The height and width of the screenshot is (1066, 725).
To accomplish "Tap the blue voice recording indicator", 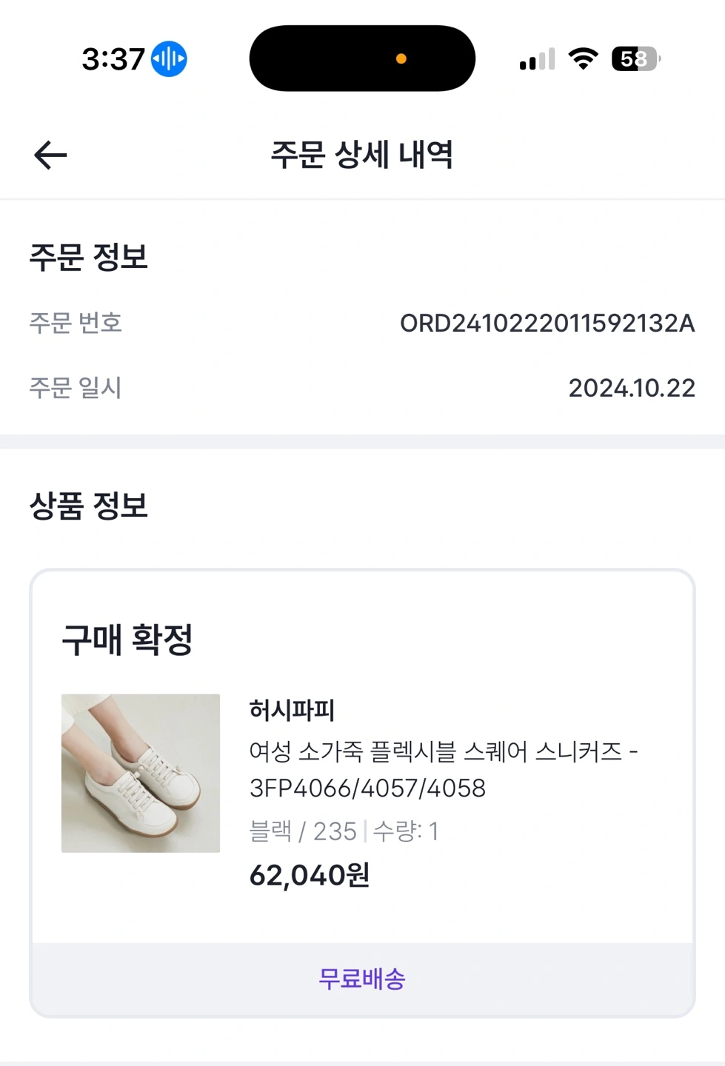I will point(169,59).
